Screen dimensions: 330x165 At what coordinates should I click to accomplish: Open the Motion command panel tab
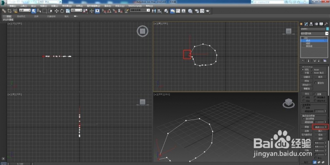point(317,24)
